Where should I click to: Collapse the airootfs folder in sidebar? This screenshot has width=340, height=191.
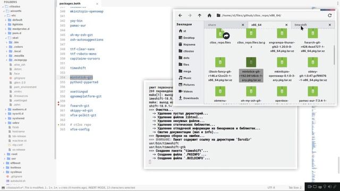click(4, 11)
